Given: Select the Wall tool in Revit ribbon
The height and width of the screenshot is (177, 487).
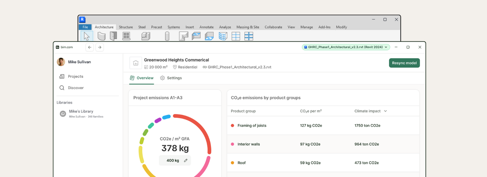Looking at the screenshot, I should click(x=101, y=36).
